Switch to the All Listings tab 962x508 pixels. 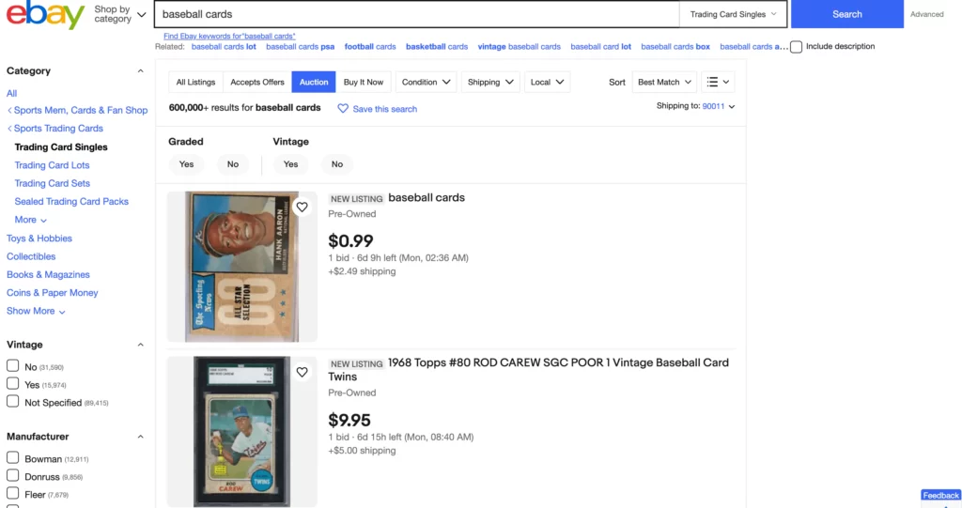pyautogui.click(x=195, y=83)
